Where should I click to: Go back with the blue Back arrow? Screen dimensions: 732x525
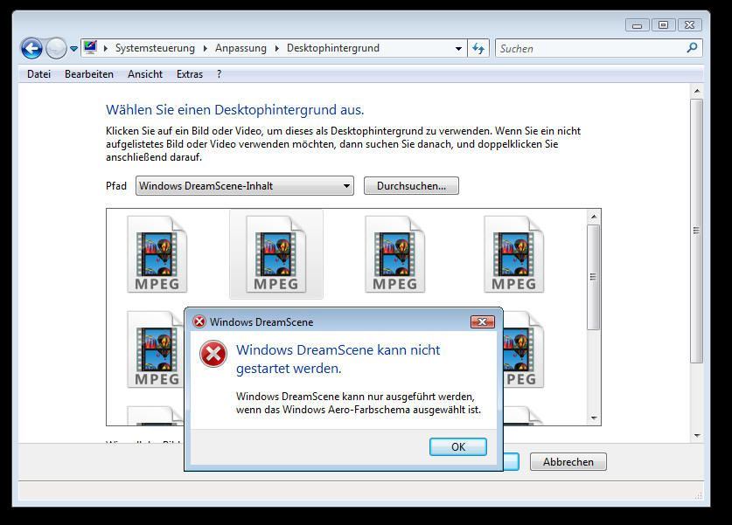31,49
